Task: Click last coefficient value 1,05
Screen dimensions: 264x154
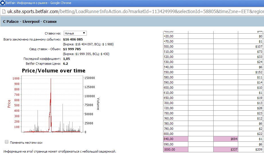Action: [x=67, y=59]
